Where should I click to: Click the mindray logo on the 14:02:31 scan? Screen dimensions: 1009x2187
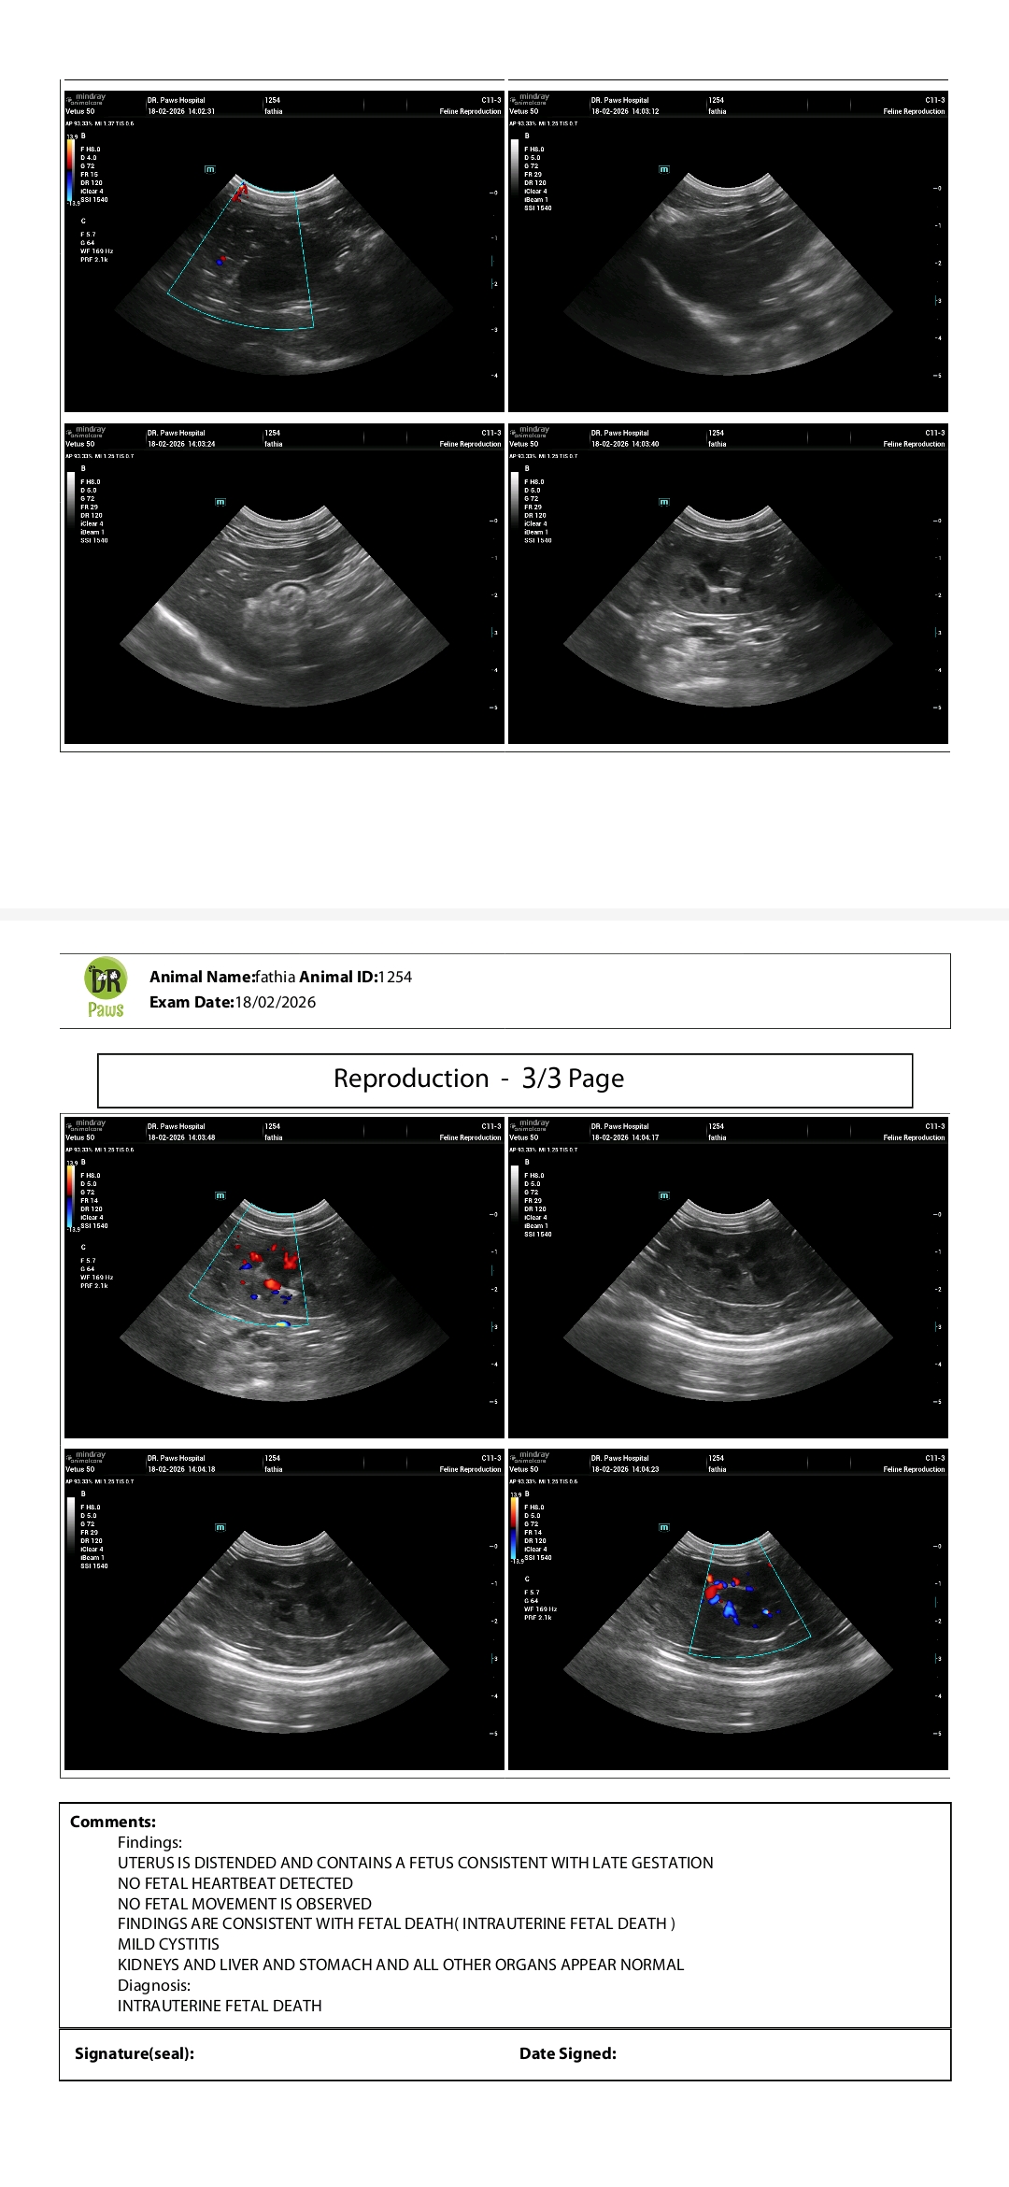(86, 98)
